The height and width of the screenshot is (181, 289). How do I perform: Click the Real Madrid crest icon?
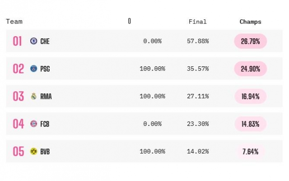point(33,96)
